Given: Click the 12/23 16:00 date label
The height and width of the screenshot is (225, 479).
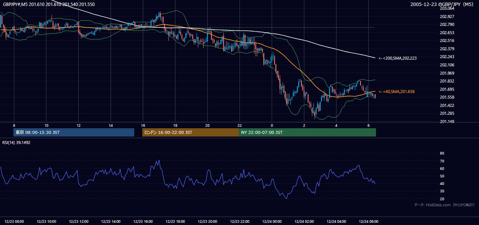Looking at the screenshot, I should (x=144, y=222).
